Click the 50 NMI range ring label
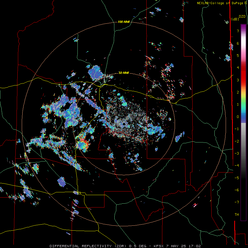The height and width of the screenshot is (248, 248). (124, 73)
